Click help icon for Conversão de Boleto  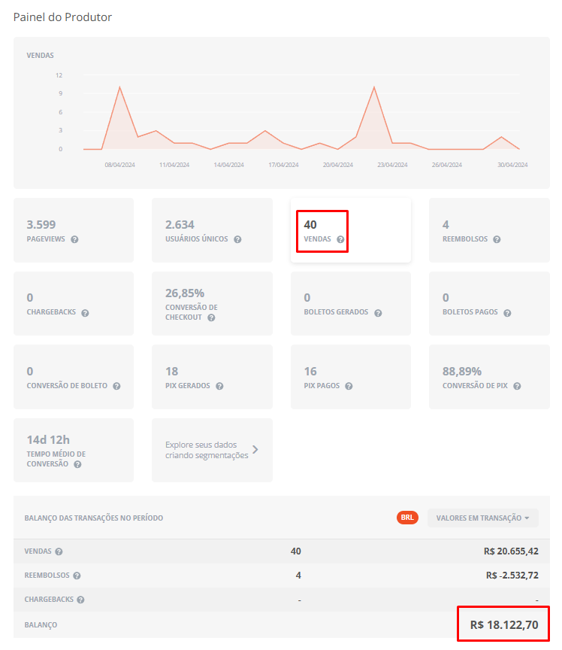point(116,386)
